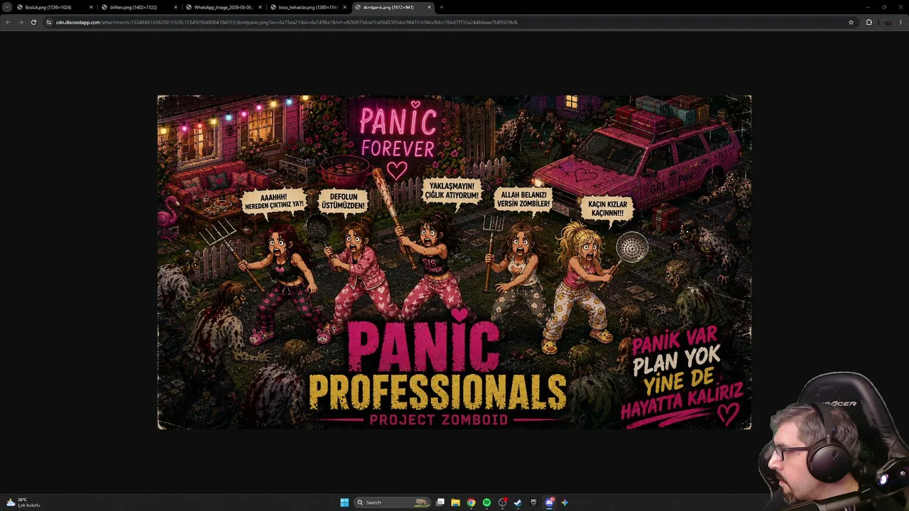Open the Chrome three-dot menu

pyautogui.click(x=901, y=22)
